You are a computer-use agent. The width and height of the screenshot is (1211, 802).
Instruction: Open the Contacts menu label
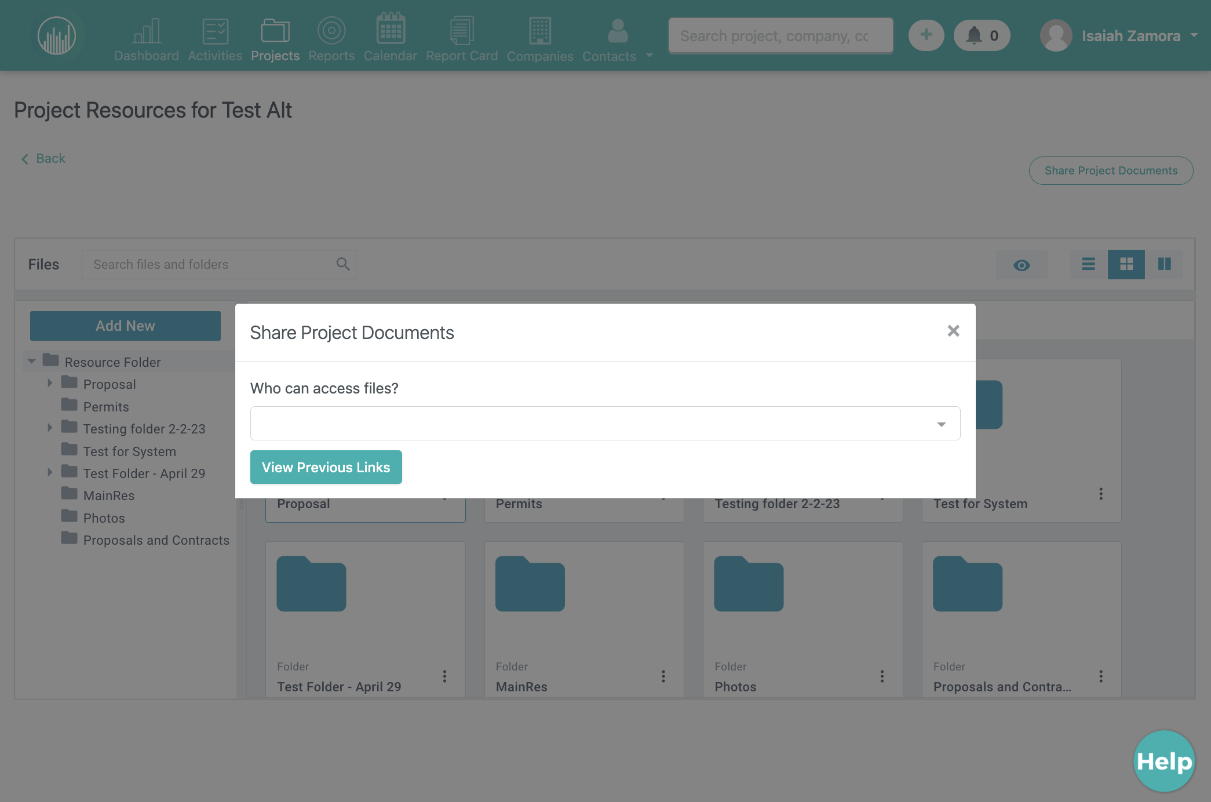(x=609, y=56)
